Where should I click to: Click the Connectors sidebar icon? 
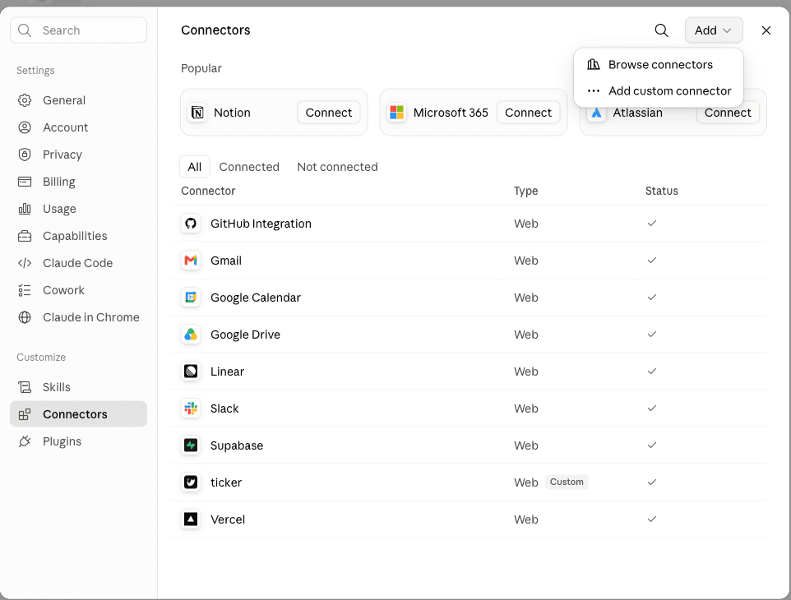click(x=24, y=414)
